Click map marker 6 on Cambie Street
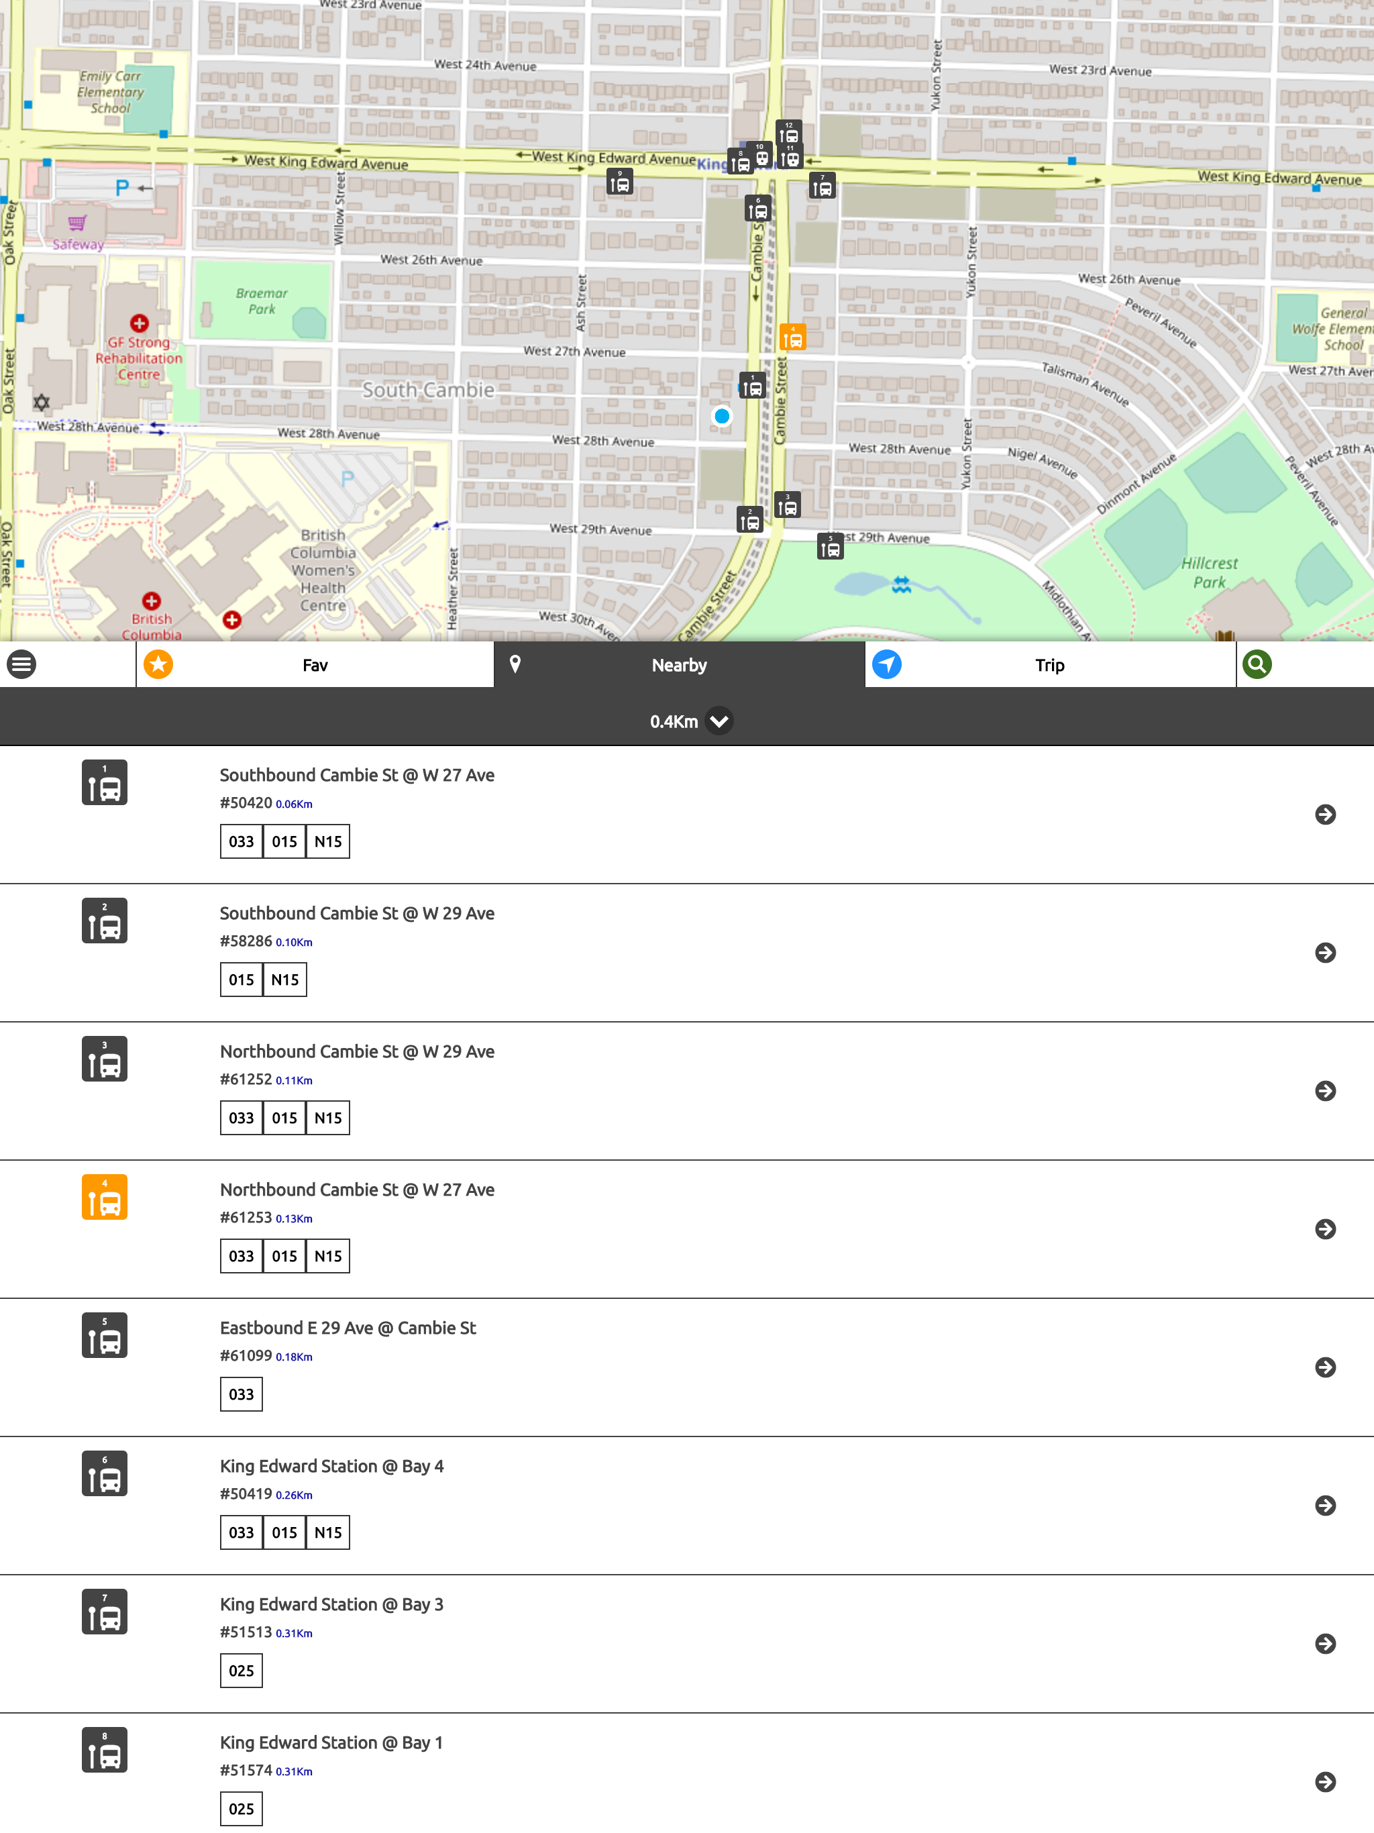 pyautogui.click(x=757, y=208)
